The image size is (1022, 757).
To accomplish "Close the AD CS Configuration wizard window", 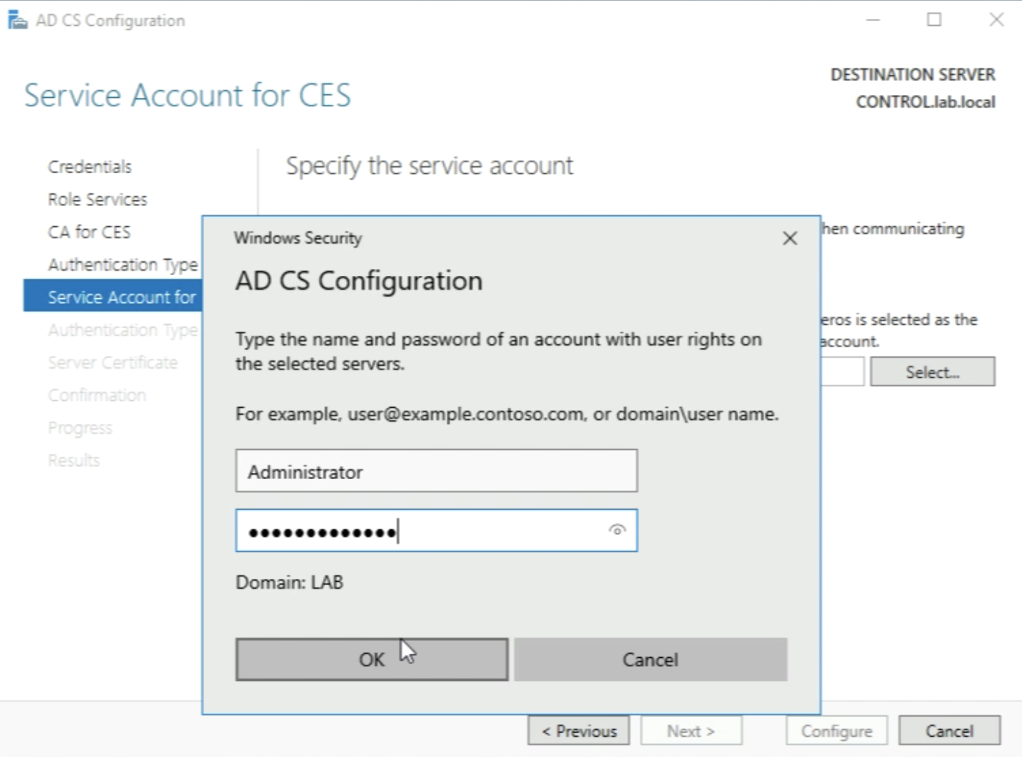I will click(996, 20).
